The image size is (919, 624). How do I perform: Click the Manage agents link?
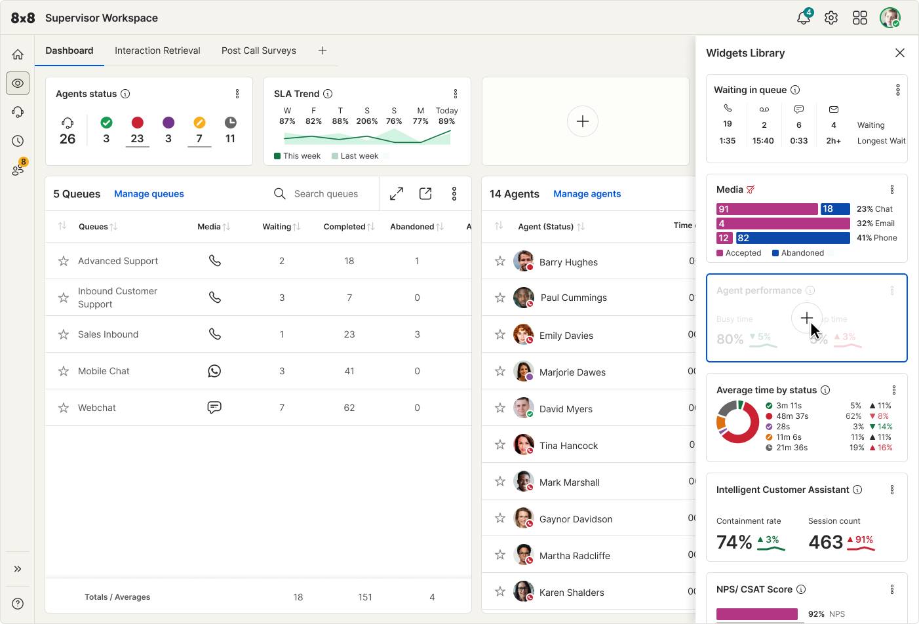(x=587, y=194)
